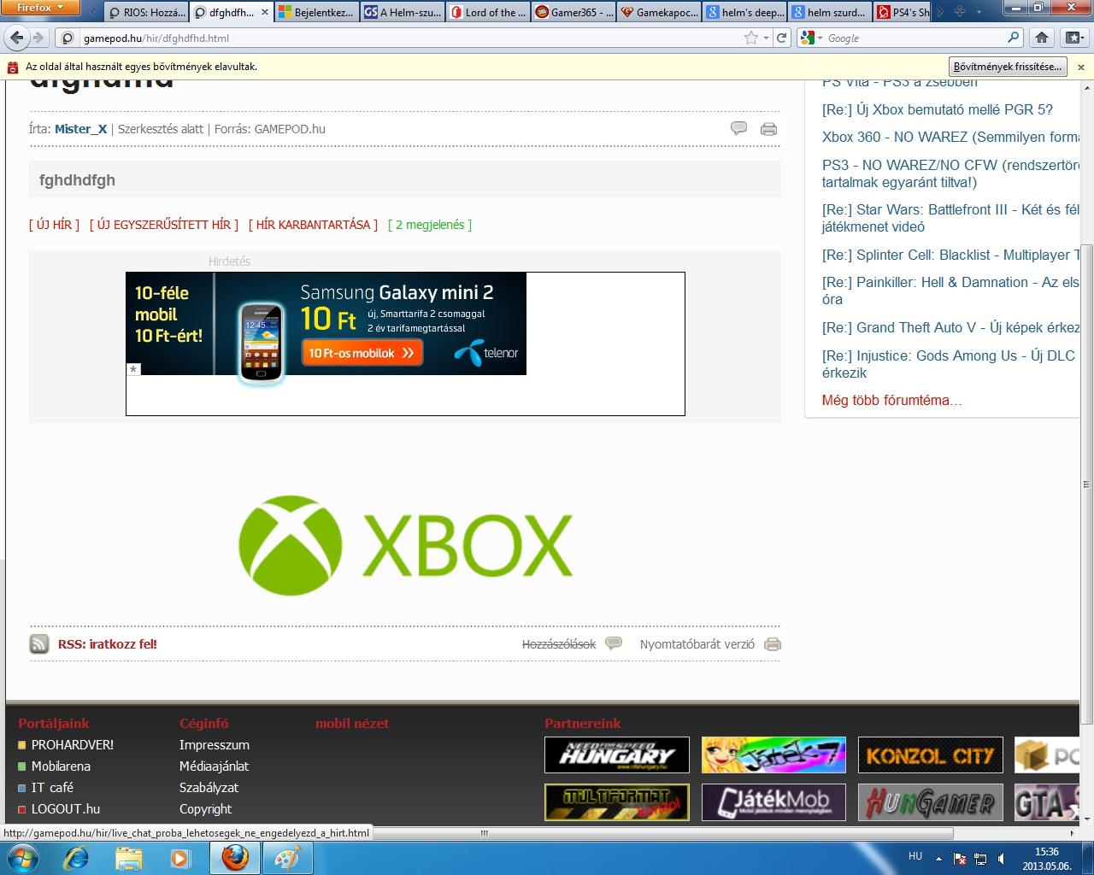This screenshot has height=875, width=1094.
Task: Click the orange RSS feed icon
Action: (39, 644)
